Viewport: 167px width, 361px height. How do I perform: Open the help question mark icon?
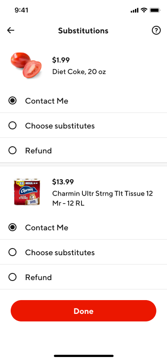click(x=156, y=30)
